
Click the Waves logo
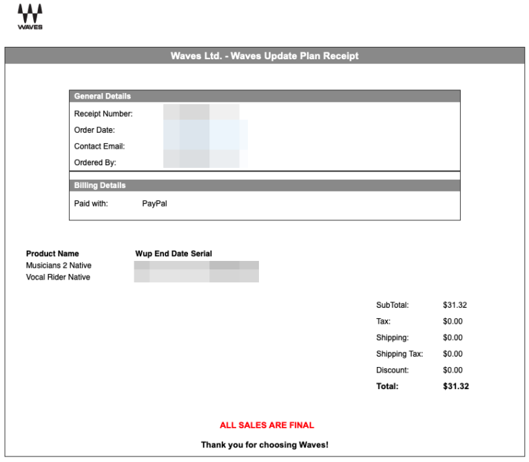[x=30, y=17]
